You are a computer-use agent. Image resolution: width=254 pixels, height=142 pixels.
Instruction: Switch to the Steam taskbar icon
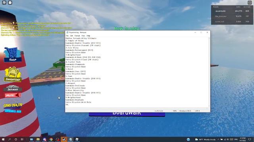[x=64, y=139]
